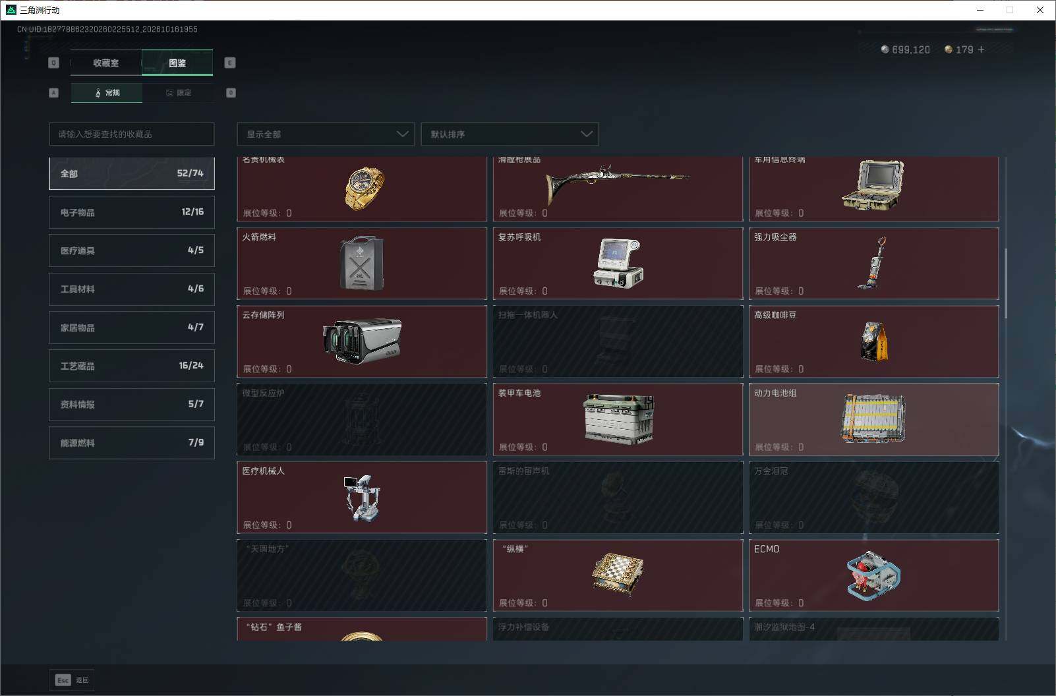
Task: Filter by 医疗道具 category
Action: click(x=132, y=250)
